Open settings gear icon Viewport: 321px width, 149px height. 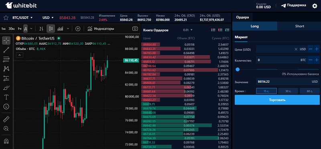coord(315,6)
